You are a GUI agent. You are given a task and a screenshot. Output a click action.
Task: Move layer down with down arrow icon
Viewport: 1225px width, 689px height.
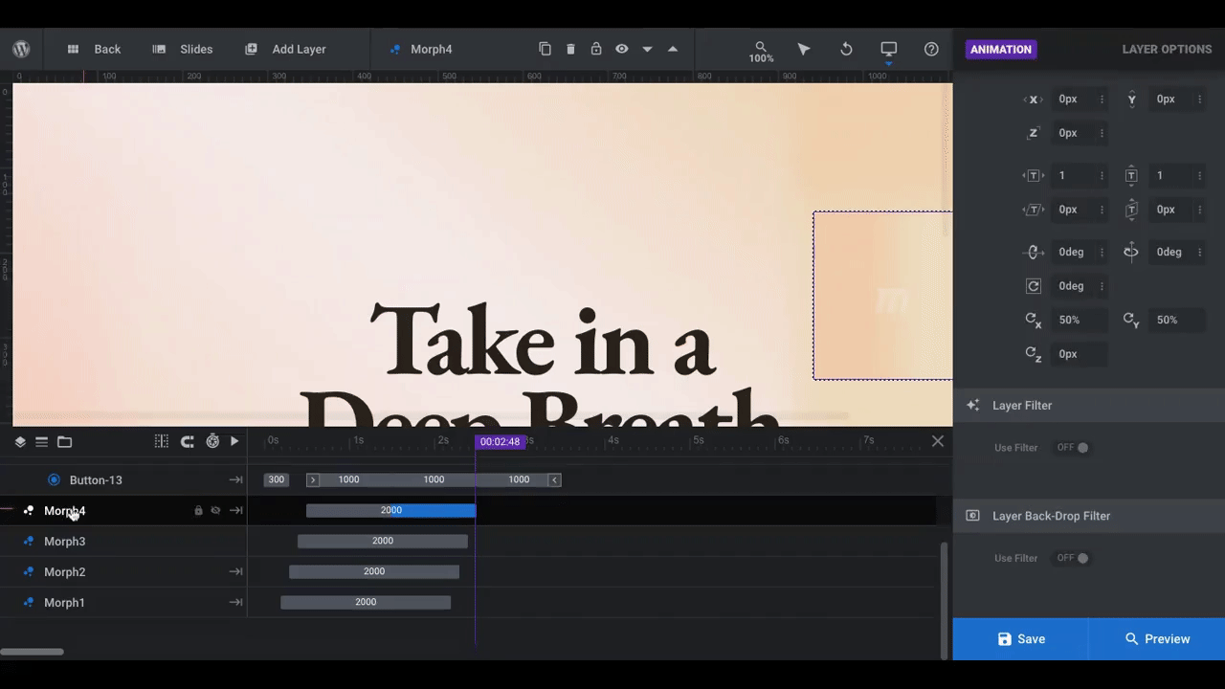pos(647,49)
